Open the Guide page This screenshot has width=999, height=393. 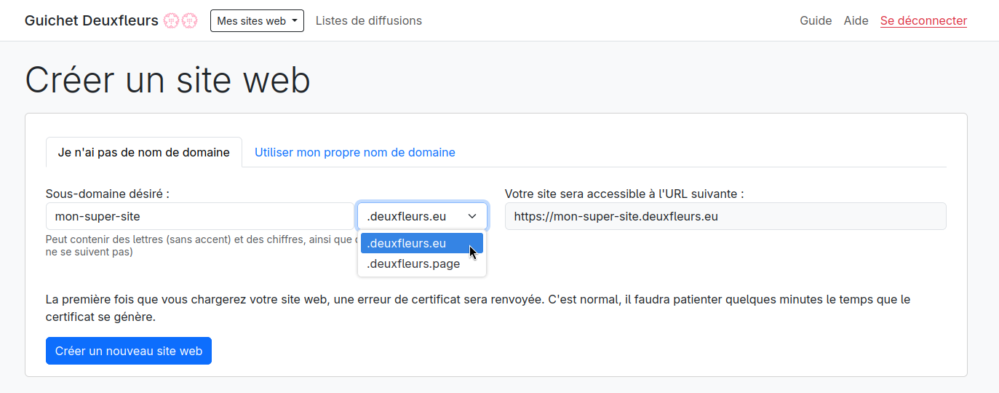tap(816, 21)
